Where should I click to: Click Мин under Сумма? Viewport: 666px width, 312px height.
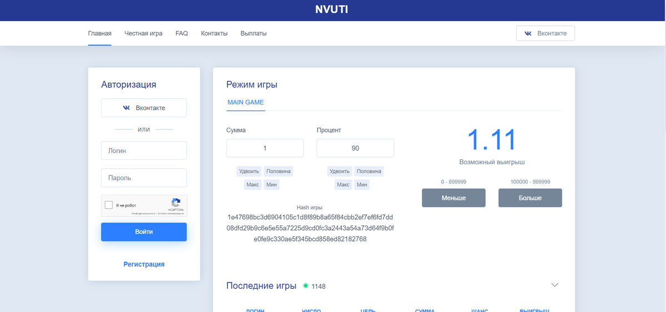(x=271, y=184)
